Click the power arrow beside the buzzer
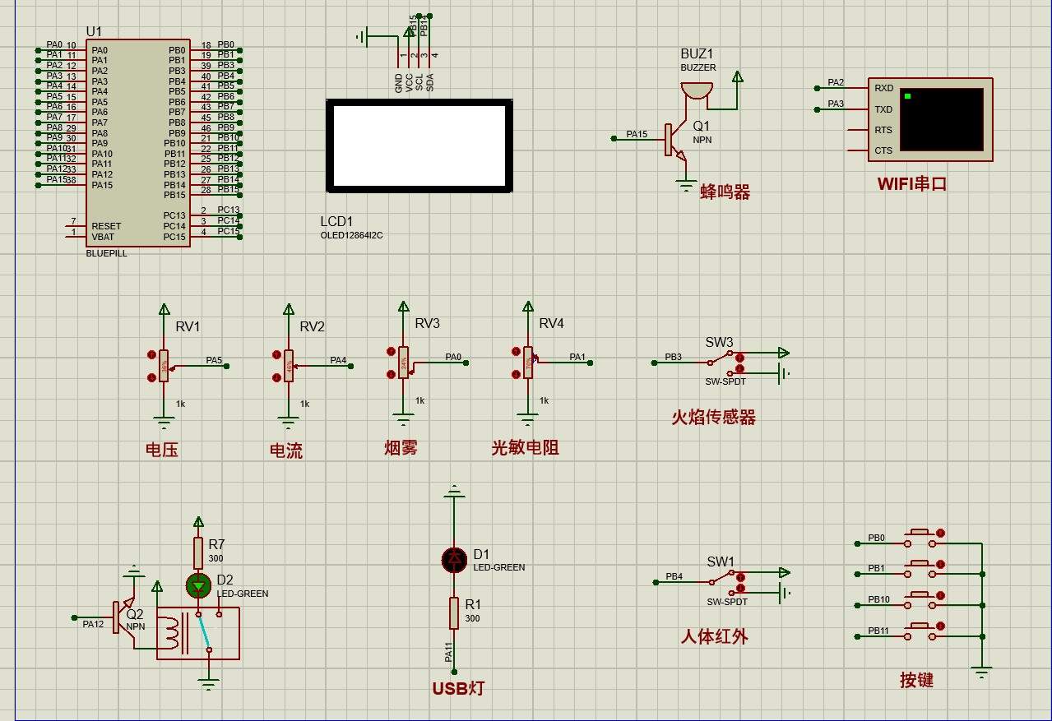1052x721 pixels. click(x=738, y=77)
